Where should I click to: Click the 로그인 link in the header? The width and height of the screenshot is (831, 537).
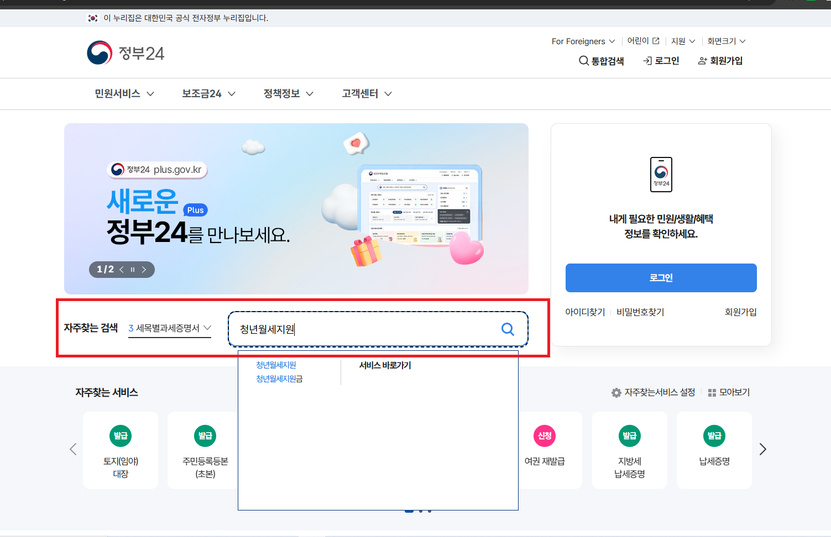pos(661,61)
